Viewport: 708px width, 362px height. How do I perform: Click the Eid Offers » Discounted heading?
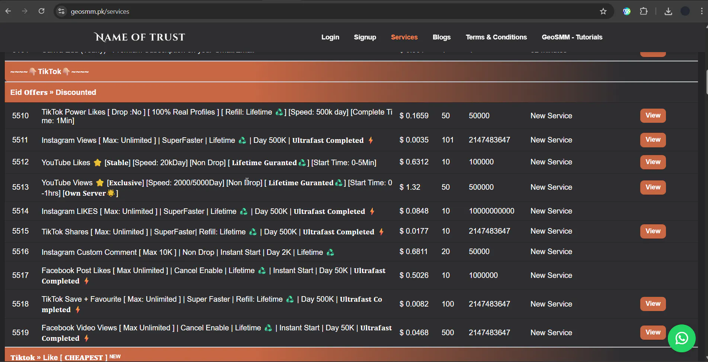pos(53,92)
